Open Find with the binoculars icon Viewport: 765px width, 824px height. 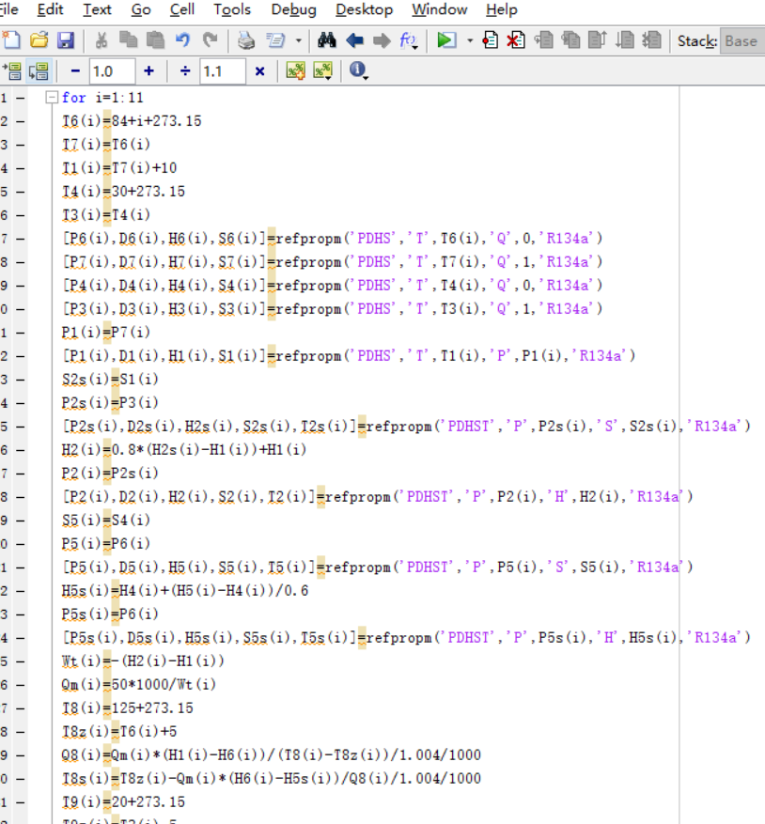327,40
